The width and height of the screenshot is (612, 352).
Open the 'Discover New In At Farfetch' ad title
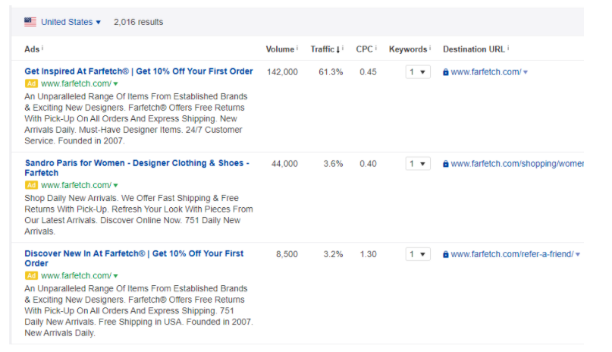(133, 259)
